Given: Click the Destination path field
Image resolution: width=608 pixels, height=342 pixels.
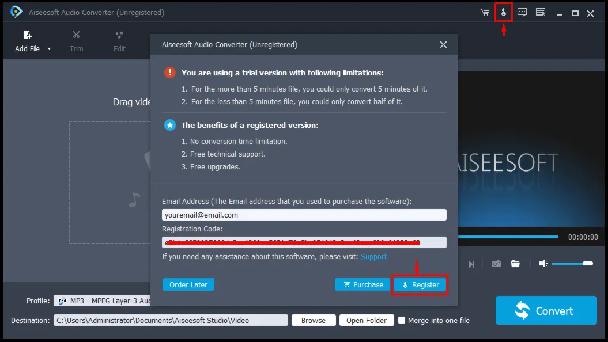Looking at the screenshot, I should 171,320.
